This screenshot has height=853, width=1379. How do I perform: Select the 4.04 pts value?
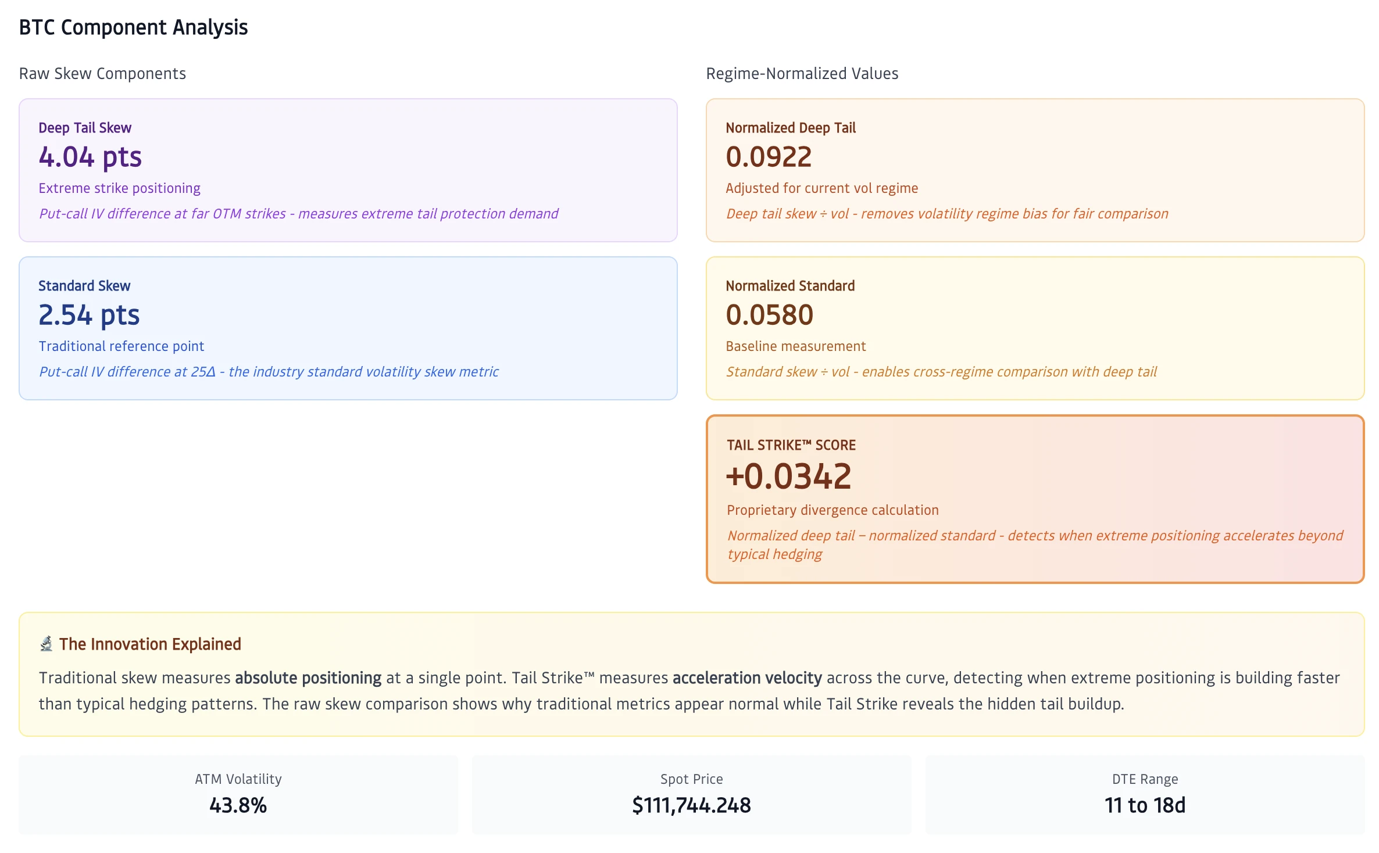pyautogui.click(x=90, y=157)
